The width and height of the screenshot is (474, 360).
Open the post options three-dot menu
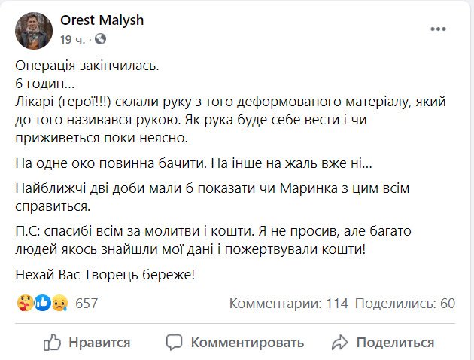pos(439,29)
